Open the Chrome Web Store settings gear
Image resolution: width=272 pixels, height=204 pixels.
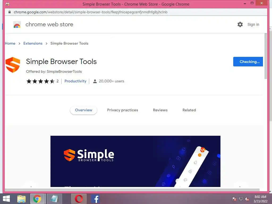[240, 24]
